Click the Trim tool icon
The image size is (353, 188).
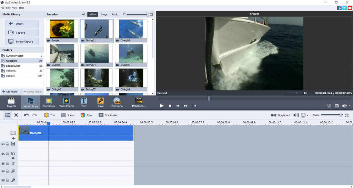pos(47,115)
